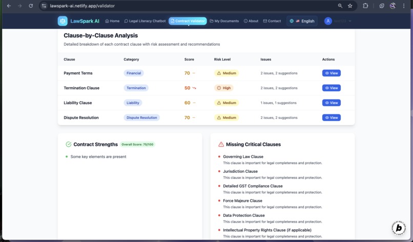413x242 pixels.
Task: Click the globe icon in language selector
Action: point(292,21)
